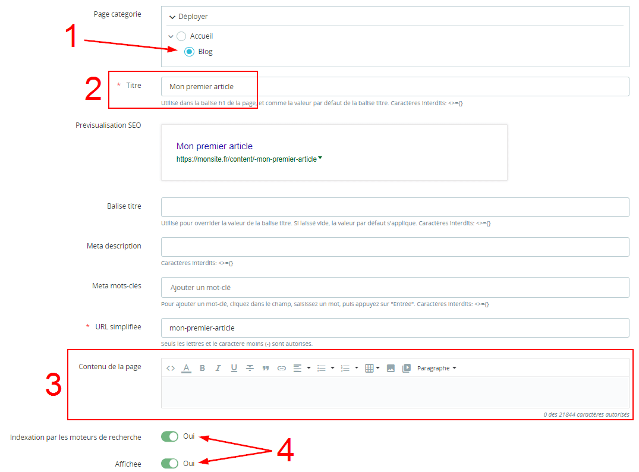This screenshot has height=472, width=639.
Task: Open the source code view in editor
Action: (171, 369)
